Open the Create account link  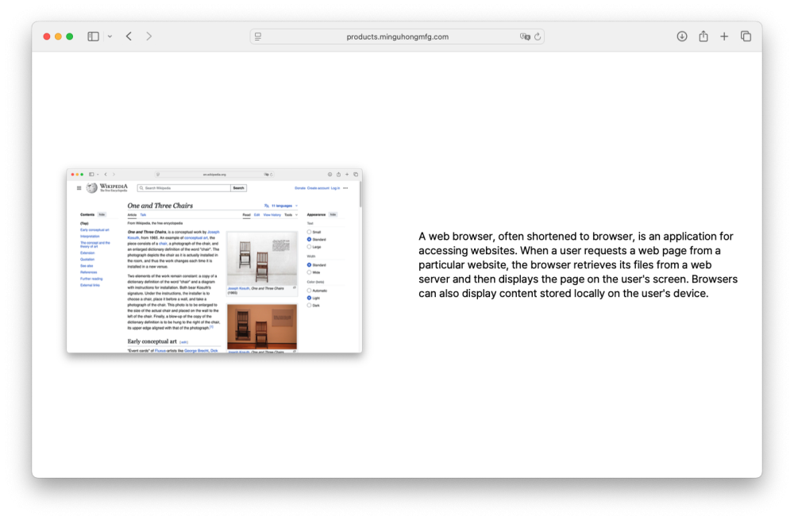(x=318, y=188)
